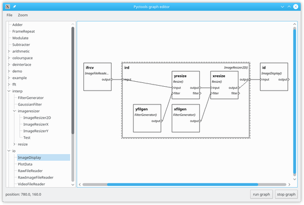Collapse the io tree node
Image resolution: width=304 pixels, height=205 pixels.
tap(9, 151)
